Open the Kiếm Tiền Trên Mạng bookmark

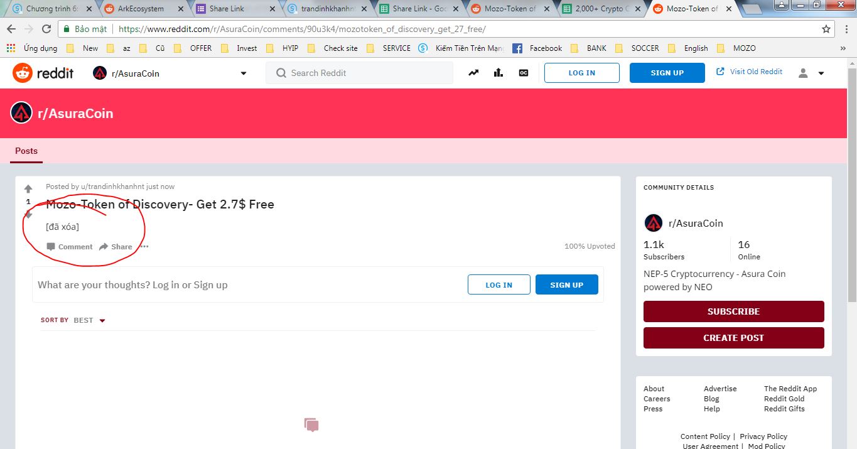[461, 48]
